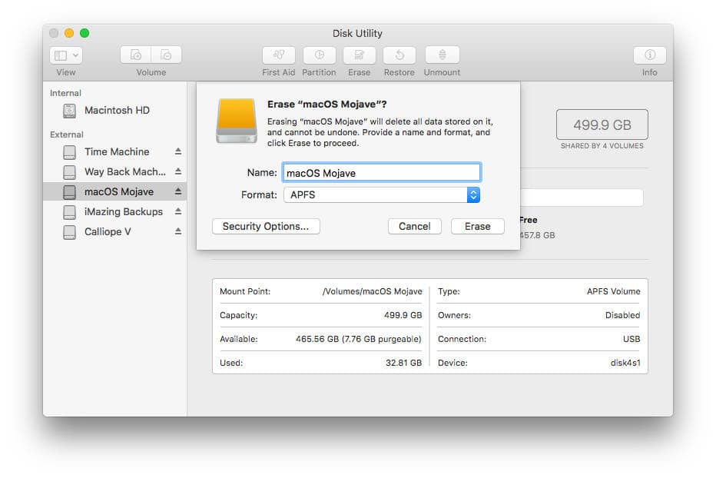This screenshot has width=716, height=478.
Task: Click the green zoom window button
Action: 85,33
